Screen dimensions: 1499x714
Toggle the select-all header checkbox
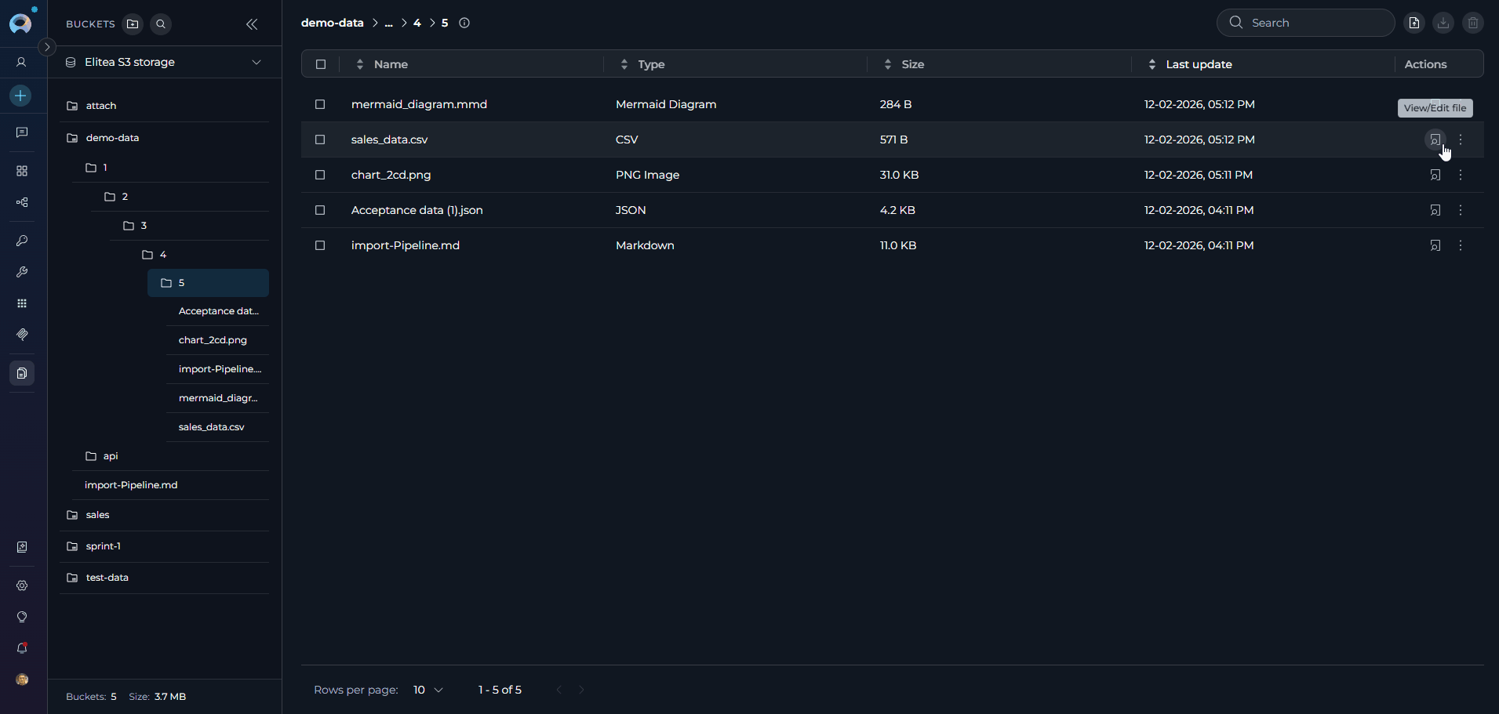click(321, 64)
